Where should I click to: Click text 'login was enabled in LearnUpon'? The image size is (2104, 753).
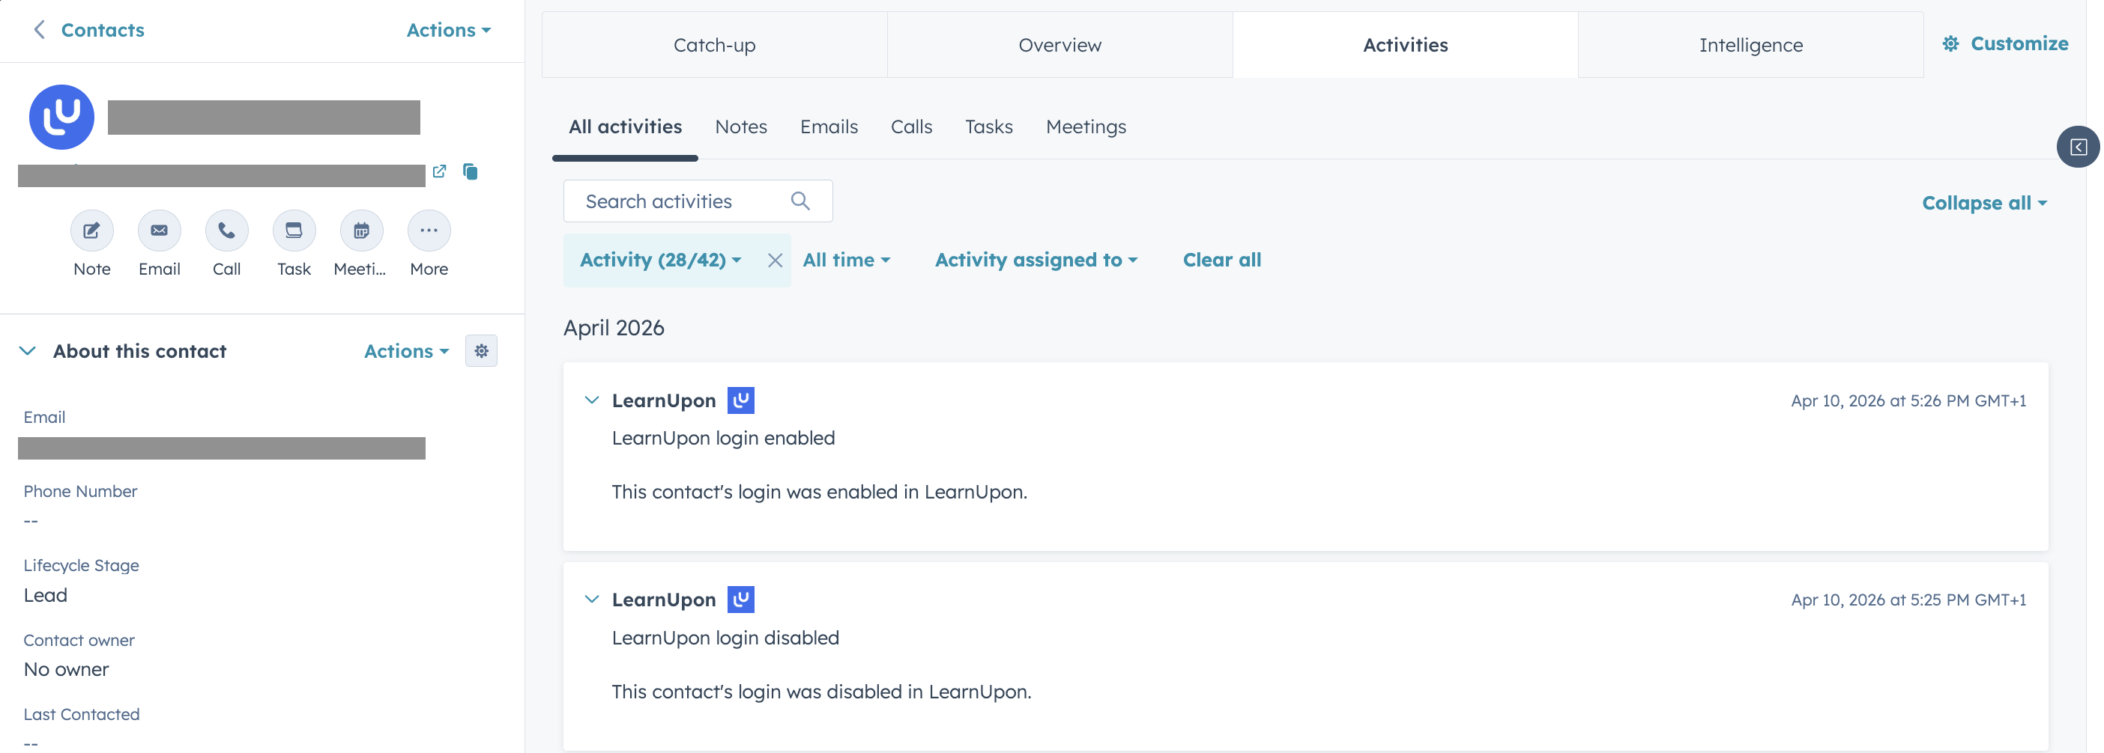click(881, 493)
